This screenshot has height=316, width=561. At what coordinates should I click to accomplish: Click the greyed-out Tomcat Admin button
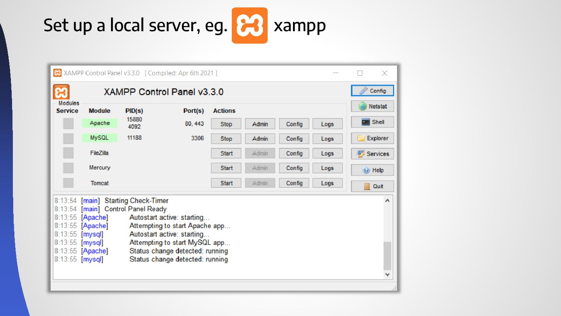pyautogui.click(x=260, y=183)
